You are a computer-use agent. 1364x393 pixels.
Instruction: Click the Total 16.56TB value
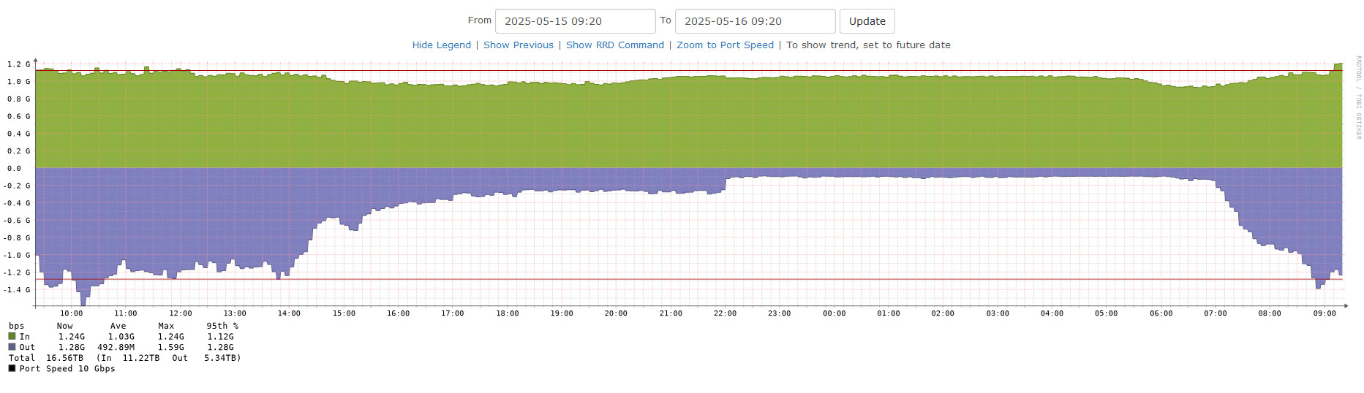[65, 358]
